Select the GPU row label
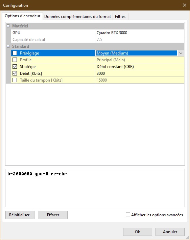Image resolution: width=190 pixels, height=240 pixels. [16, 33]
